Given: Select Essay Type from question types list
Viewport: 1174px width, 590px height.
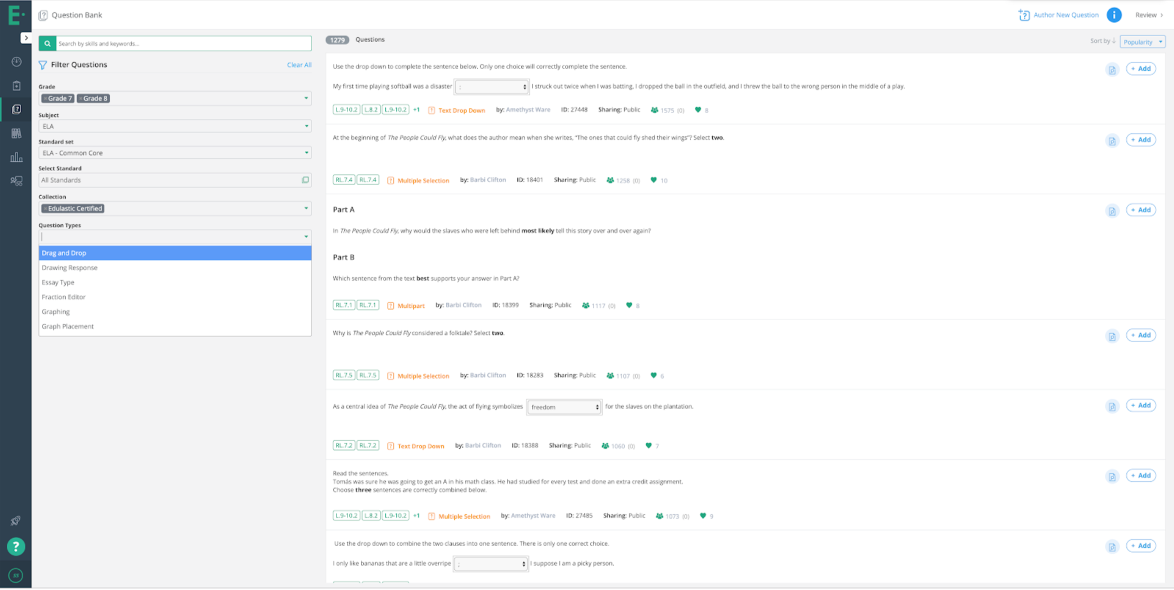Looking at the screenshot, I should click(58, 282).
